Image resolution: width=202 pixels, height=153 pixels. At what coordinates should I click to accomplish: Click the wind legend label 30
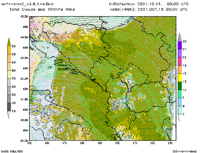pos(184,41)
